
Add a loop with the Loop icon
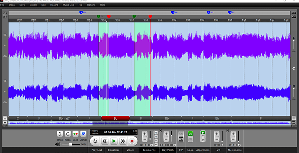coord(75,134)
